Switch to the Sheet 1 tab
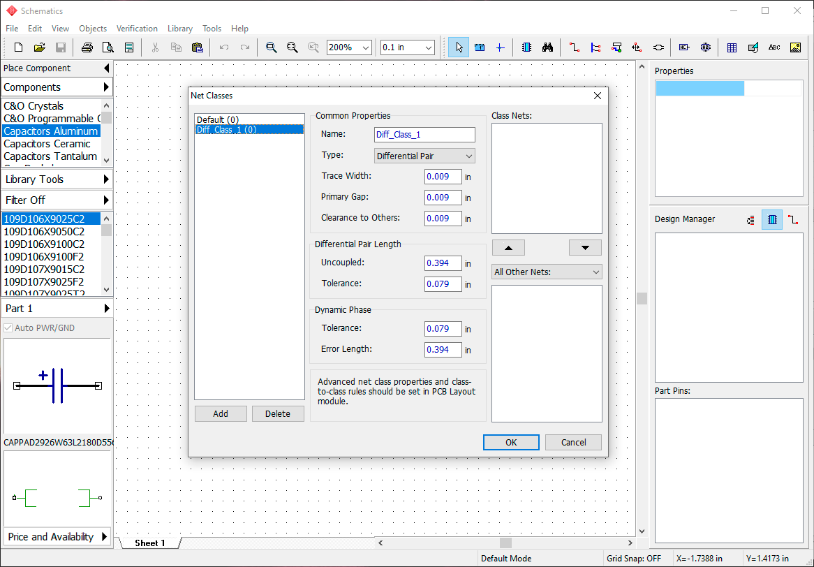Screen dimensions: 814x567 tap(149, 543)
